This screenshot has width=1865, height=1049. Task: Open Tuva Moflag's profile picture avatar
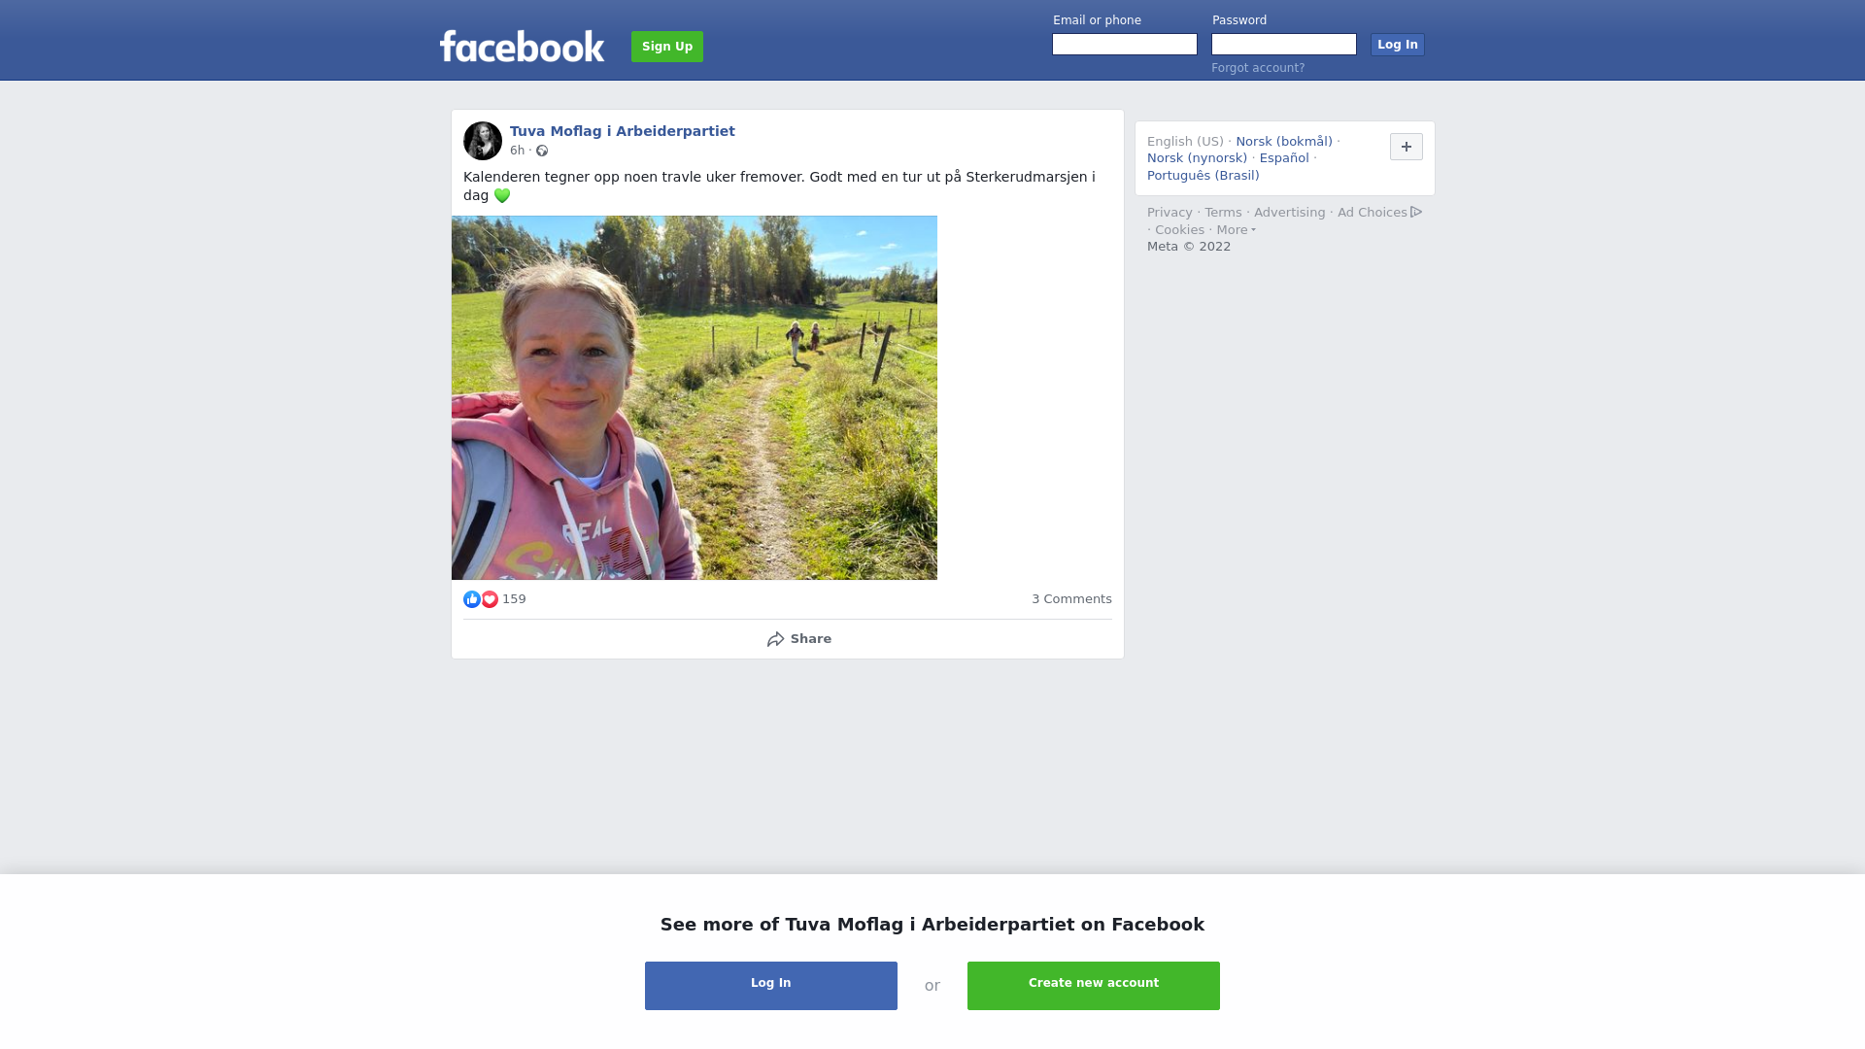tap(483, 141)
